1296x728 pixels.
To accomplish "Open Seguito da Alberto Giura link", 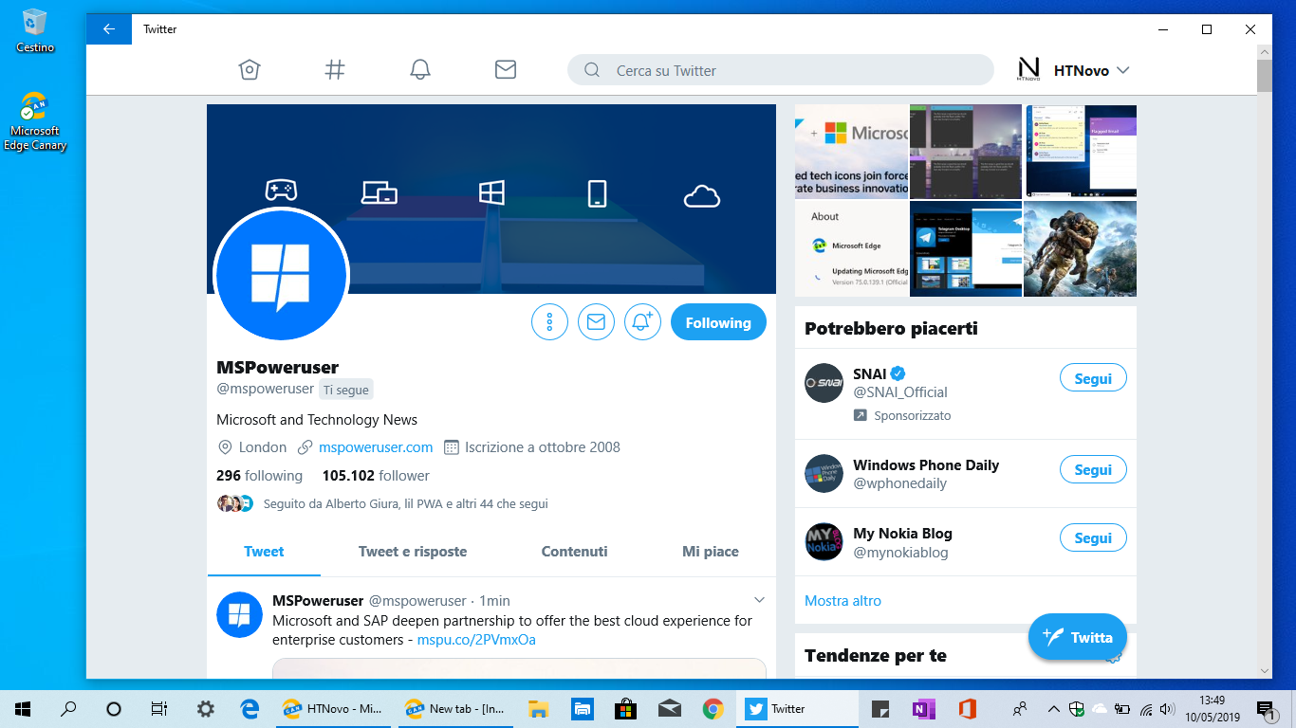I will click(405, 504).
